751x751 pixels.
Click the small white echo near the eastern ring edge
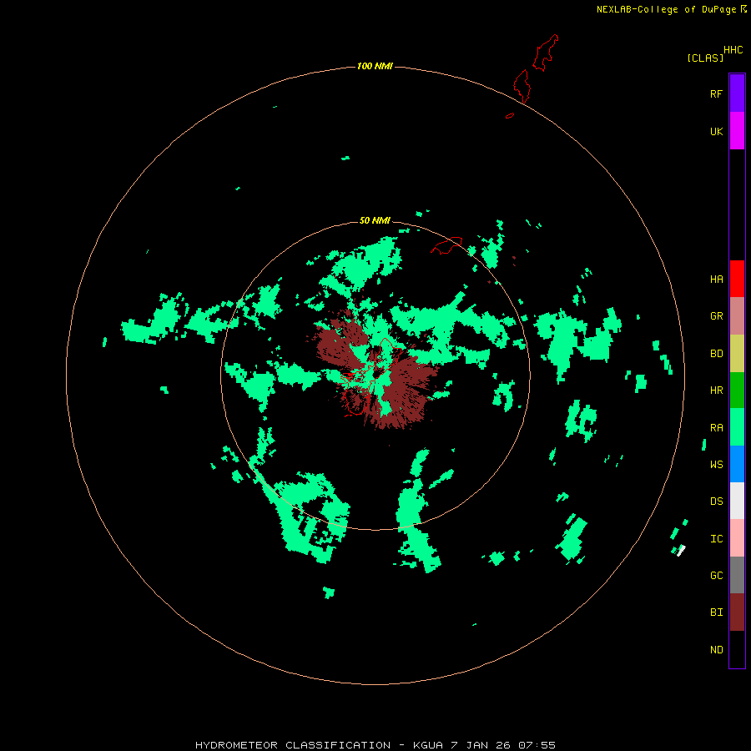point(681,551)
